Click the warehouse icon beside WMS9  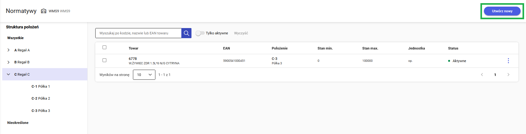pyautogui.click(x=44, y=11)
